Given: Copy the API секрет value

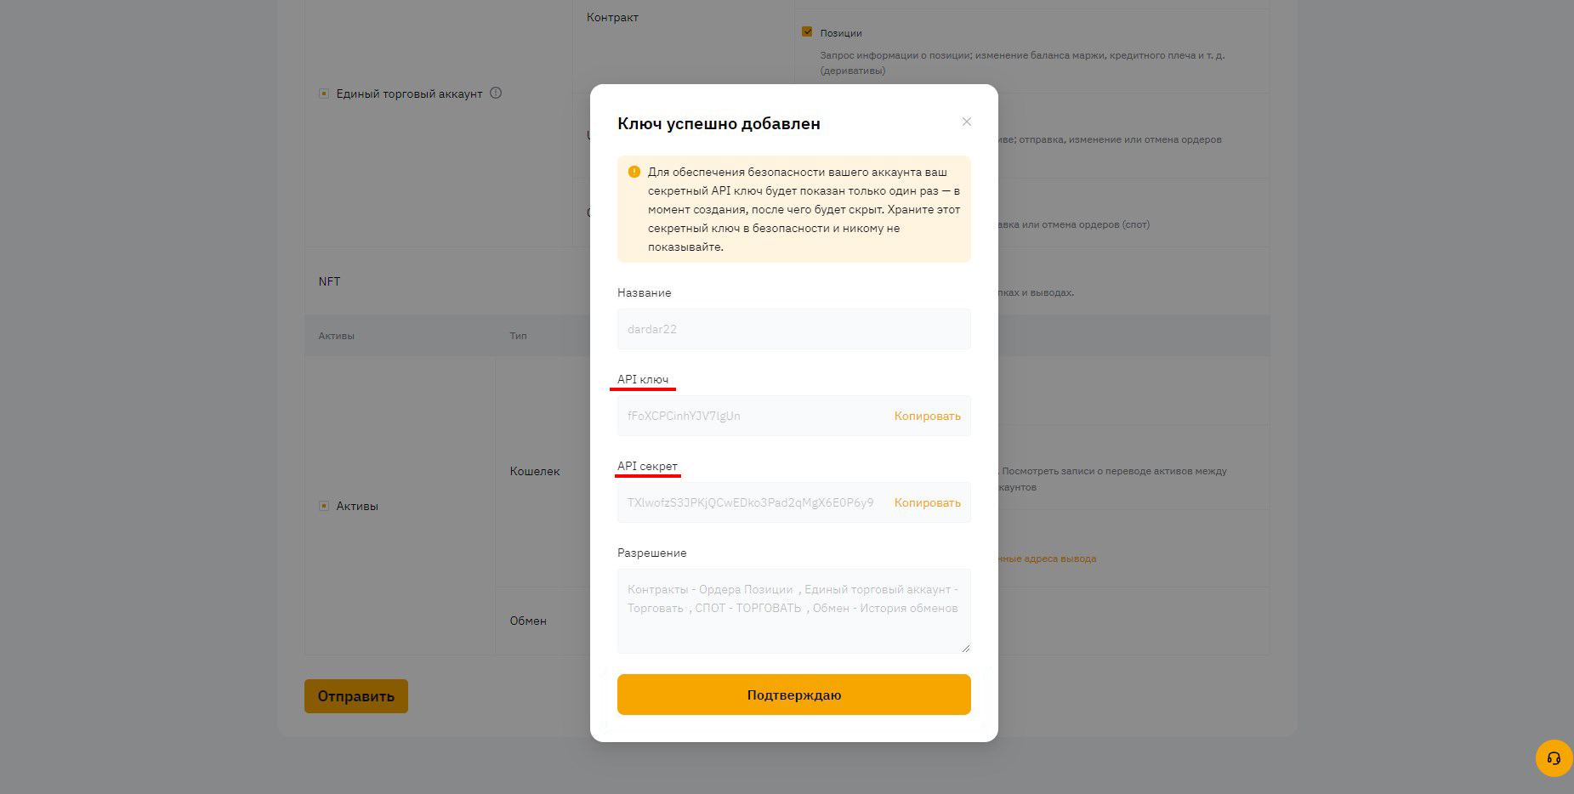Looking at the screenshot, I should click(927, 502).
